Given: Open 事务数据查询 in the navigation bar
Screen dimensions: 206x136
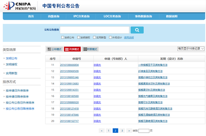Looking at the screenshot, I should pyautogui.click(x=143, y=16).
